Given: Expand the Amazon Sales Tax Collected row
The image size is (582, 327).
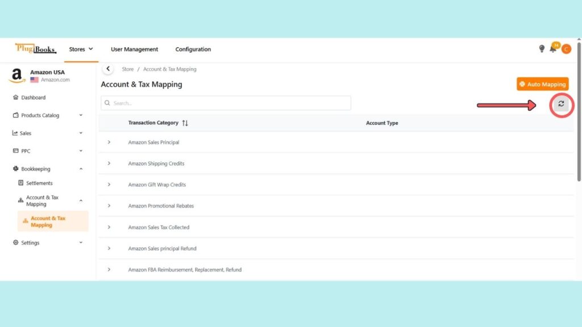Looking at the screenshot, I should tap(109, 227).
